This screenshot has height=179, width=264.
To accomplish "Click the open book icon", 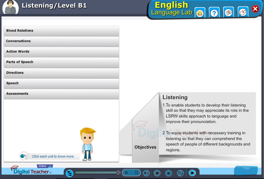I will pyautogui.click(x=228, y=13).
